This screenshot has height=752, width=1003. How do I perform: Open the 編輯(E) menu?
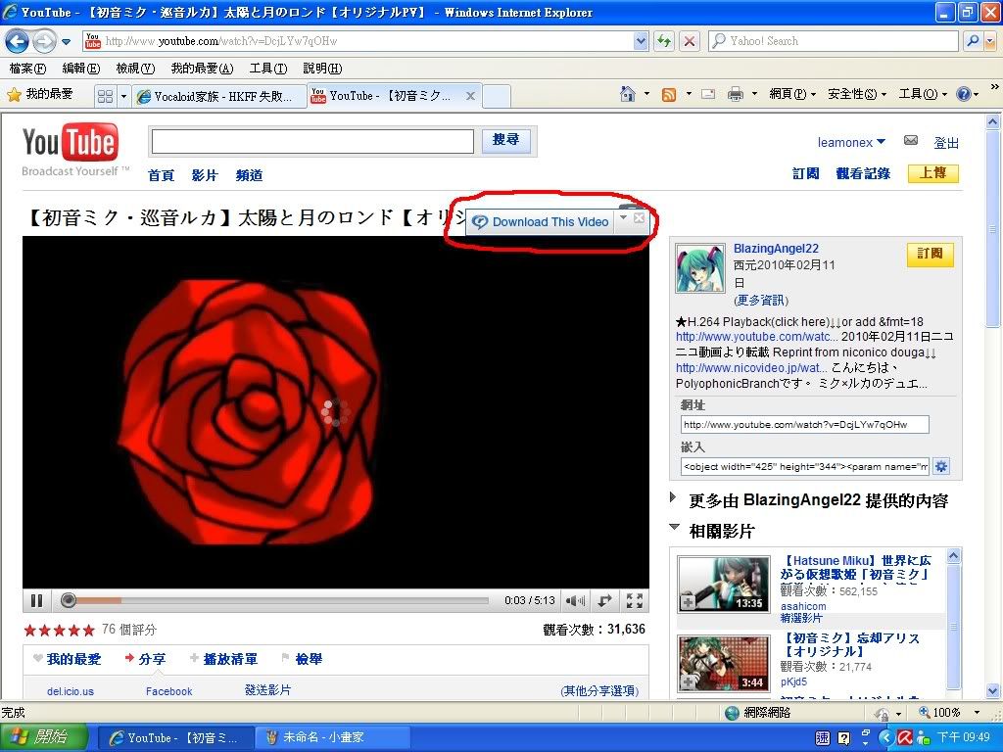click(80, 68)
